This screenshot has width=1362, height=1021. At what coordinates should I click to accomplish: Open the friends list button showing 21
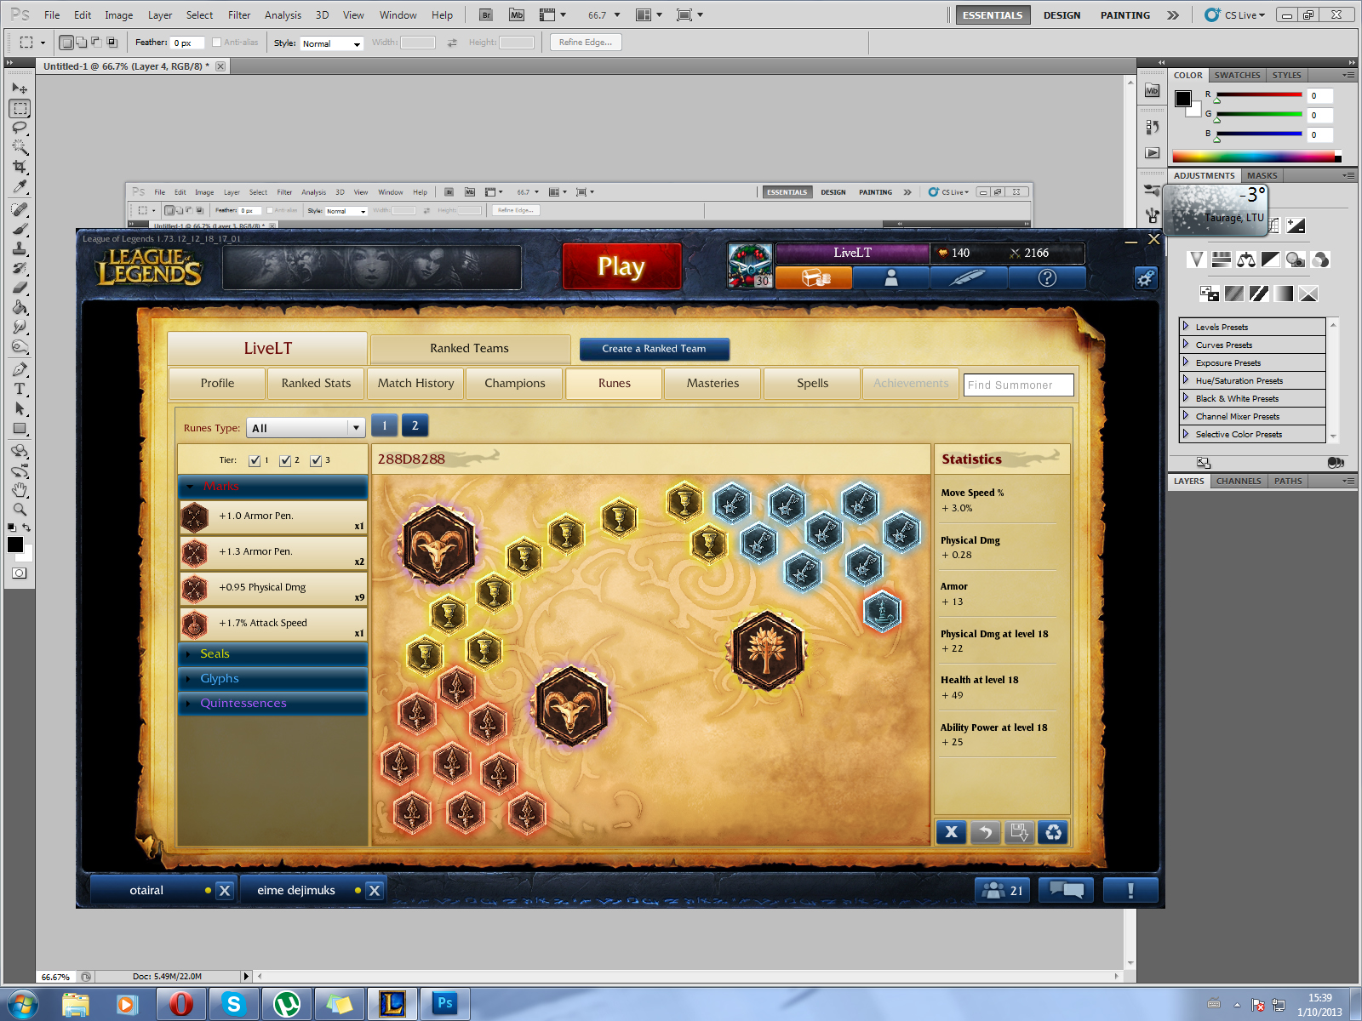click(1002, 890)
